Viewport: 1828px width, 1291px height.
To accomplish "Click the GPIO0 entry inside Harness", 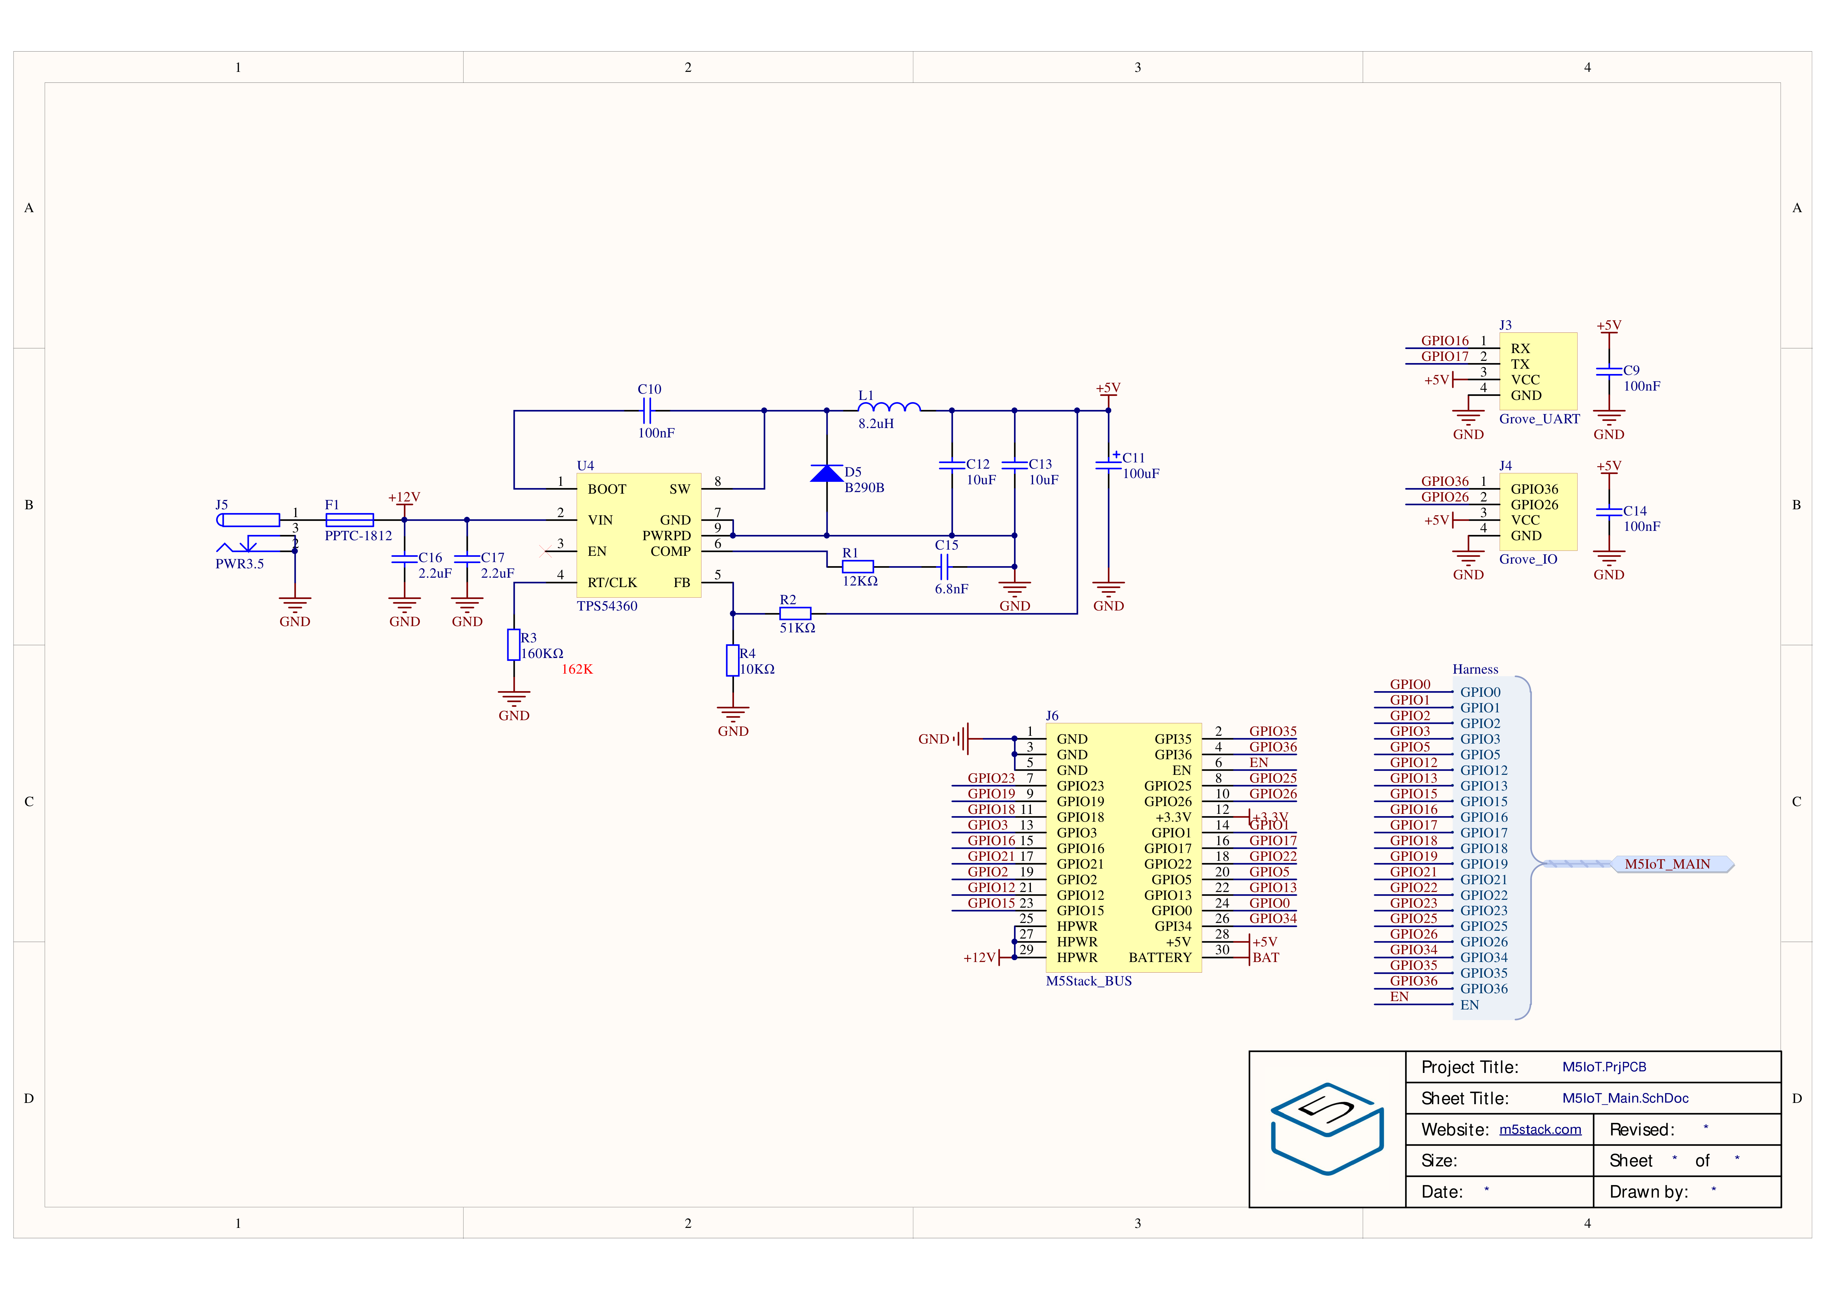I will [1480, 692].
